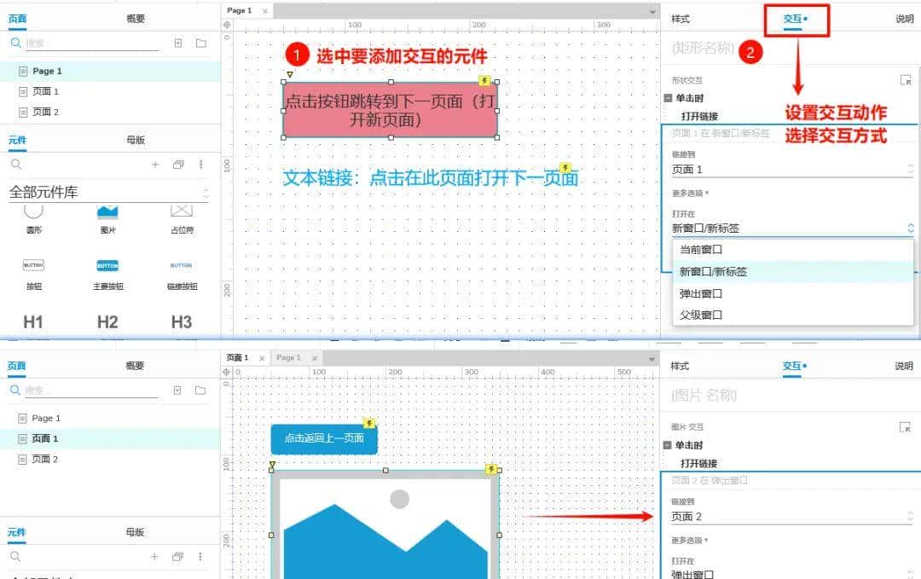Image resolution: width=921 pixels, height=579 pixels.
Task: Click the H3 heading widget
Action: pos(182,321)
